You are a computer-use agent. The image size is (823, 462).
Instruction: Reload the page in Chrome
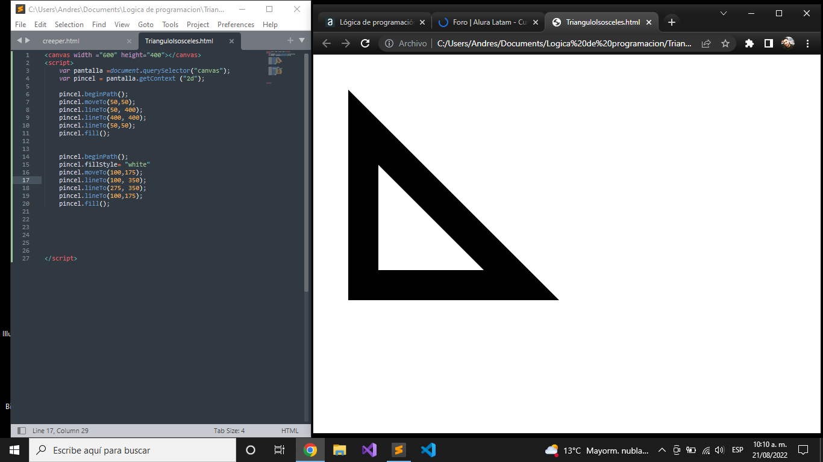pyautogui.click(x=365, y=43)
